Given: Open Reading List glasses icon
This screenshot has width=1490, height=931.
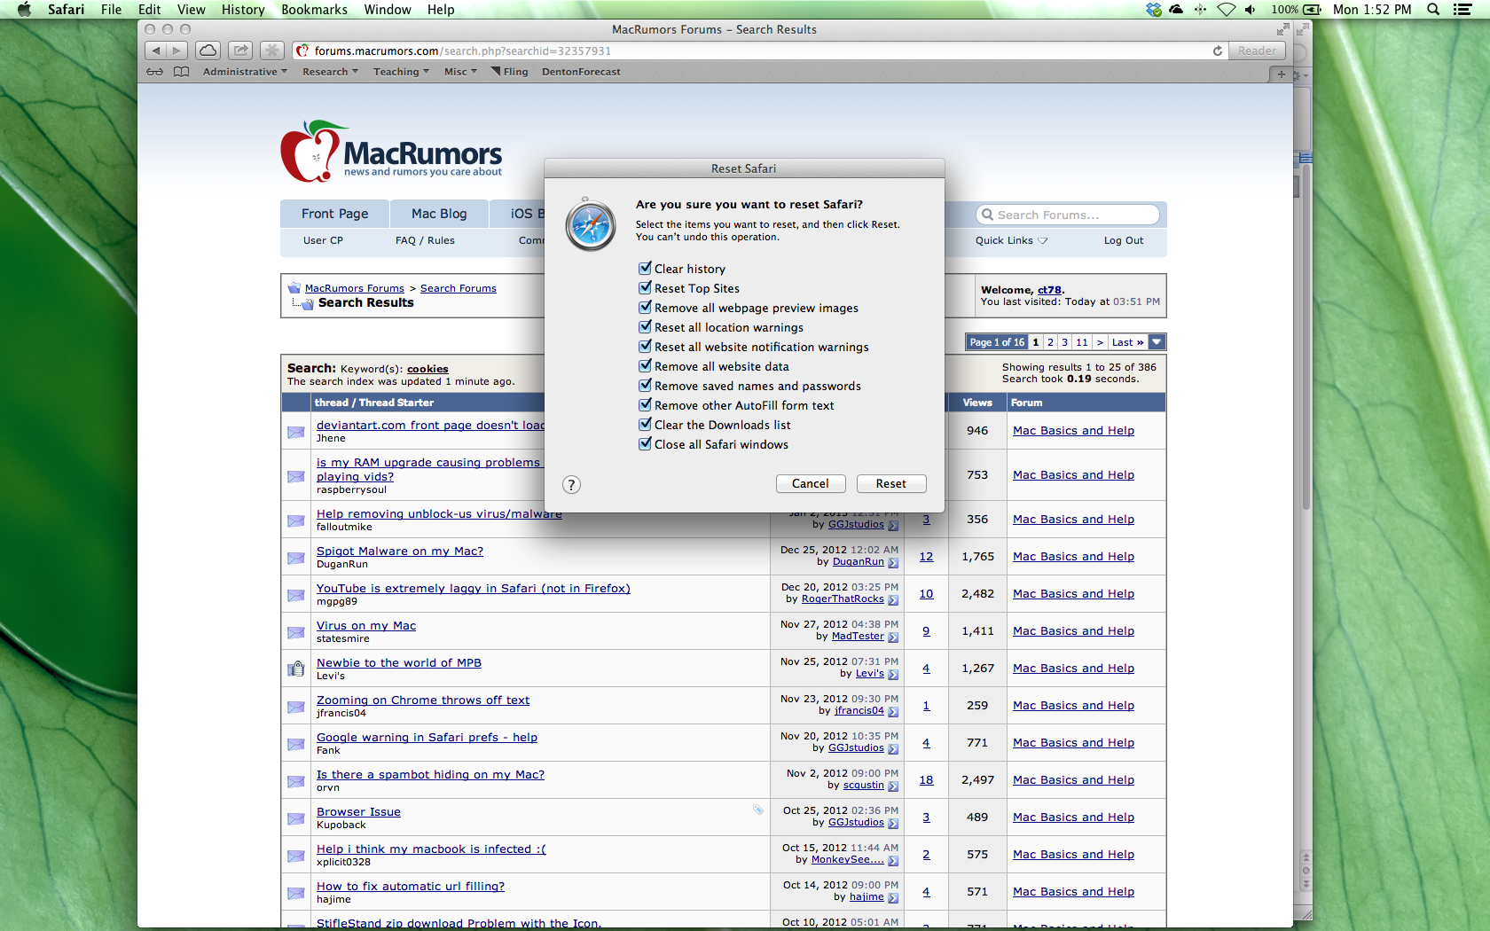Looking at the screenshot, I should point(154,72).
